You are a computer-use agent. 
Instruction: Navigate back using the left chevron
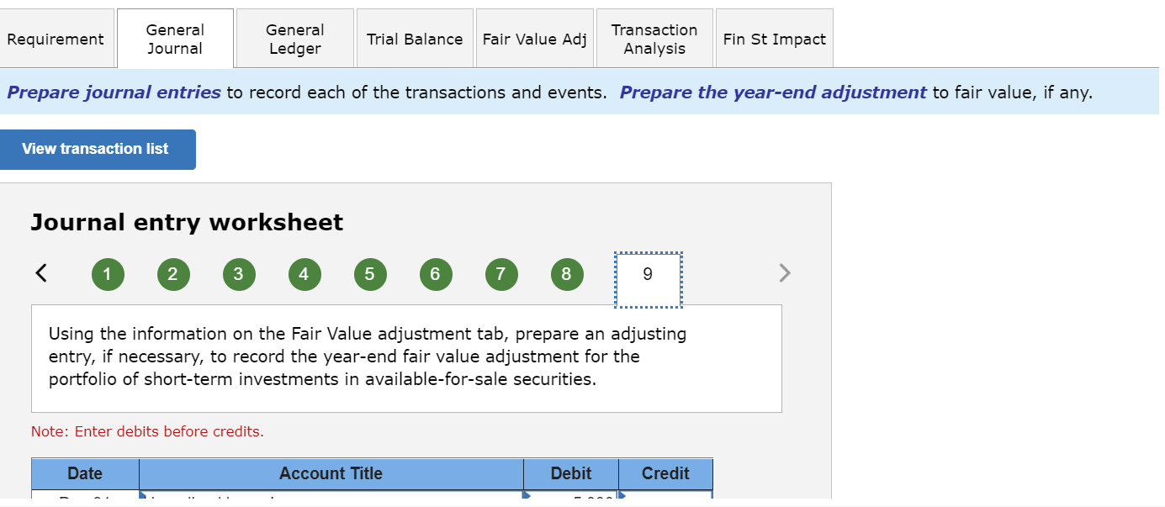(41, 272)
